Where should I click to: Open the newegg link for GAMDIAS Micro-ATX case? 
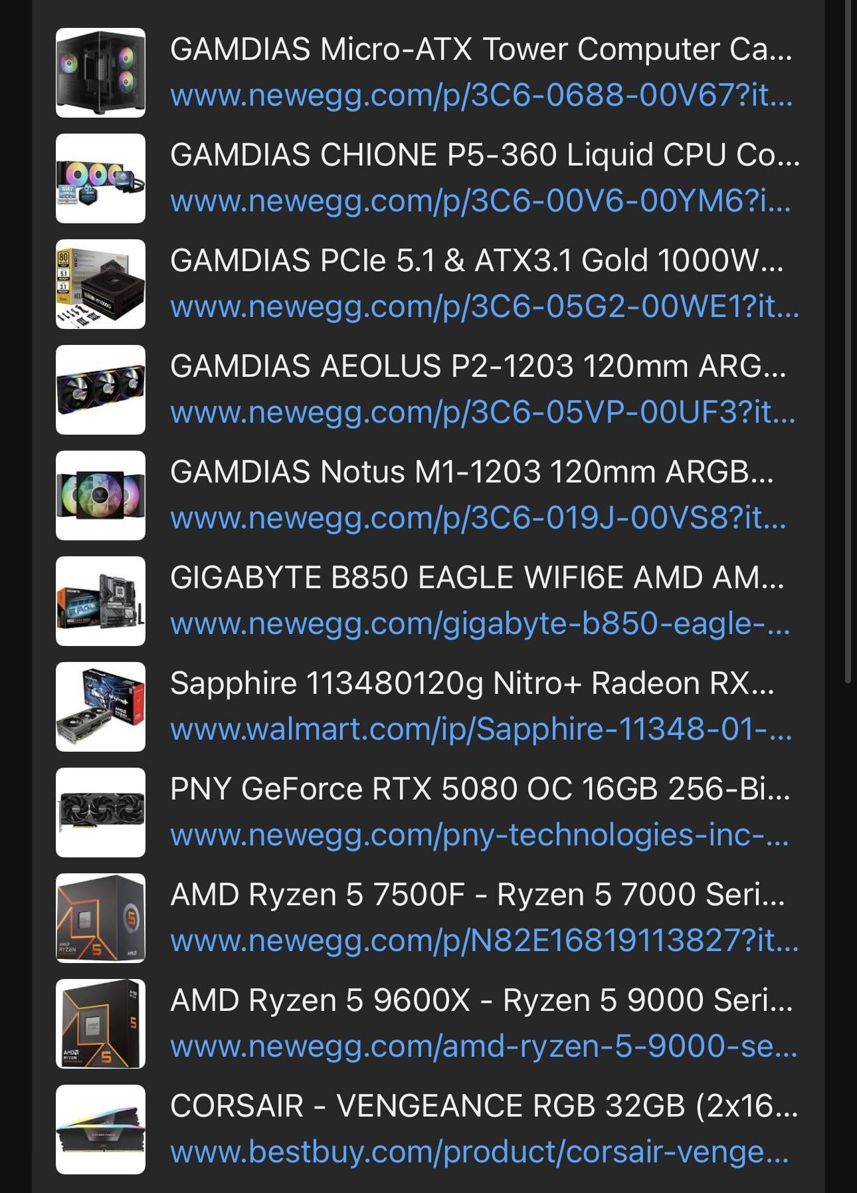(x=481, y=96)
